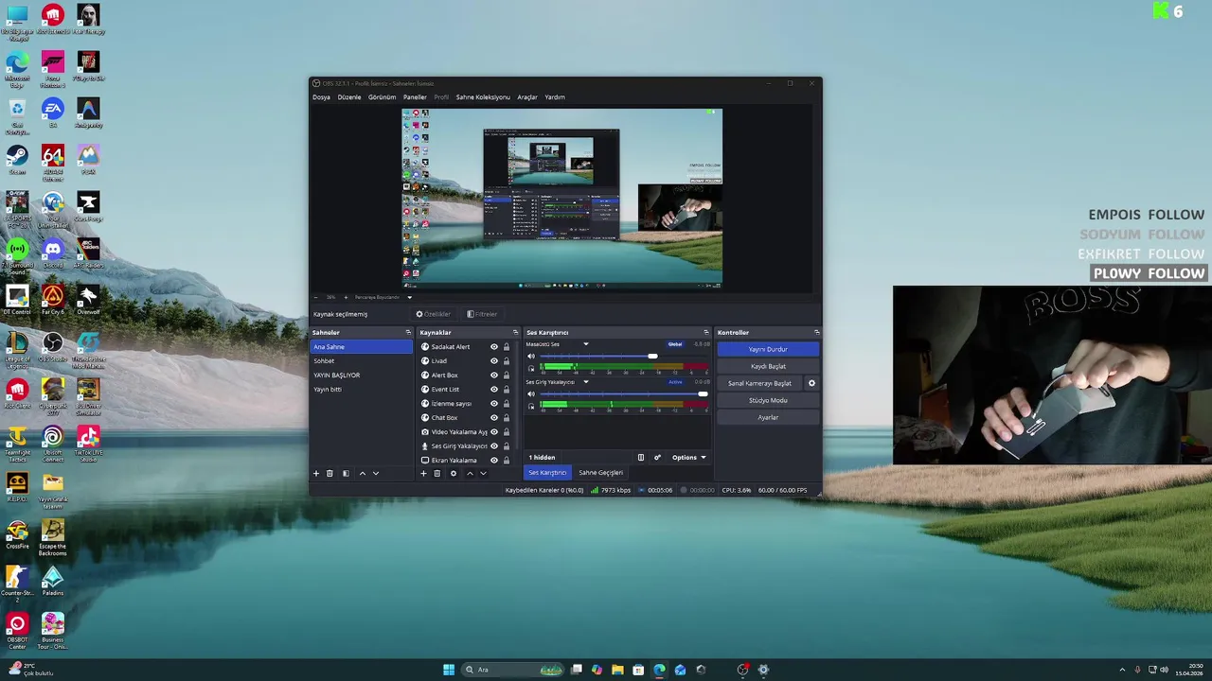Add a new source with the plus icon in Kaynaklar
Screen dimensions: 1212x681
423,473
